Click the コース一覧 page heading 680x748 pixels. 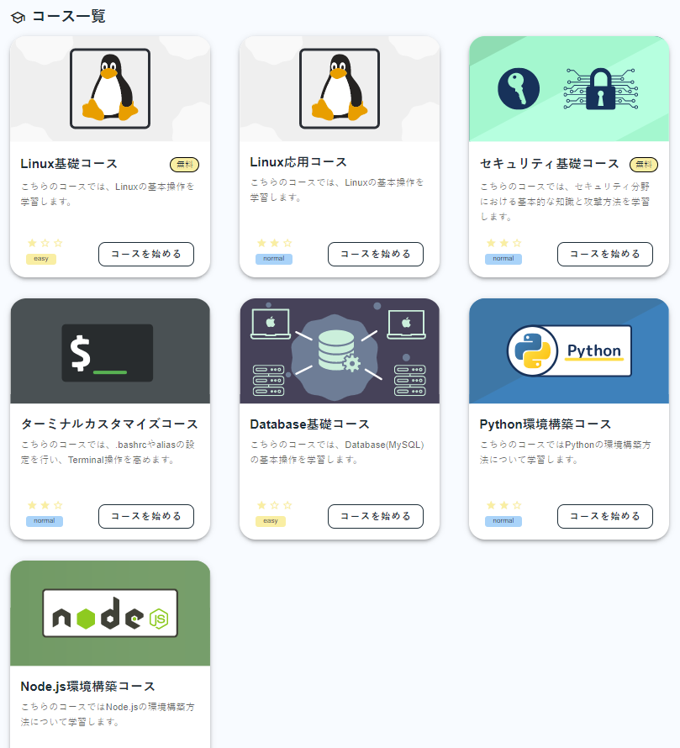tap(69, 16)
